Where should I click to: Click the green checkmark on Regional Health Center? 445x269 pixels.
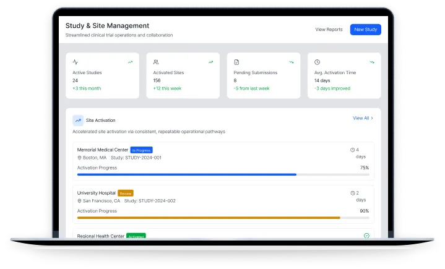point(366,236)
